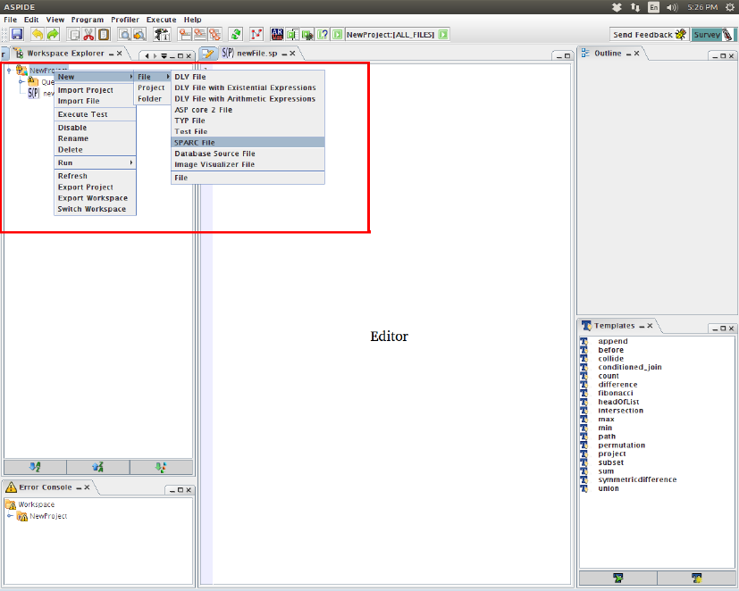Select ASP core 2 File entry
This screenshot has width=739, height=591.
[248, 110]
